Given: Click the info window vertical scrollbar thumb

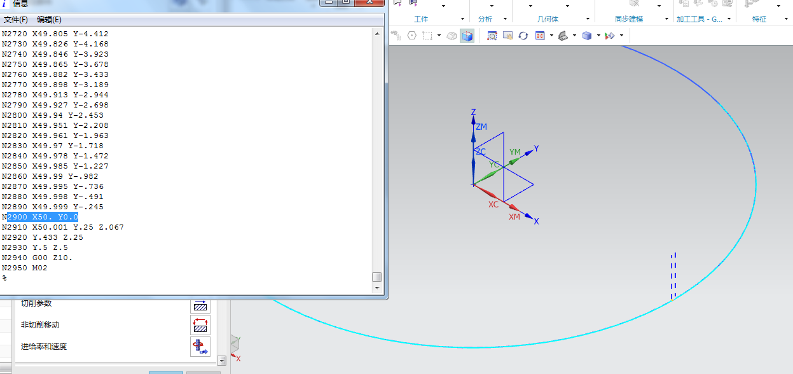Looking at the screenshot, I should pyautogui.click(x=377, y=277).
